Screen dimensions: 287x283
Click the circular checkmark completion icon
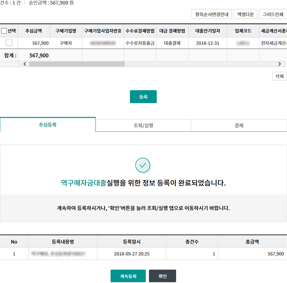pos(143,165)
